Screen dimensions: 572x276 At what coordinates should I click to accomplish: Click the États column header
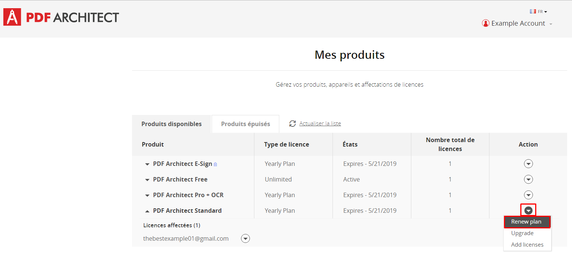(350, 144)
